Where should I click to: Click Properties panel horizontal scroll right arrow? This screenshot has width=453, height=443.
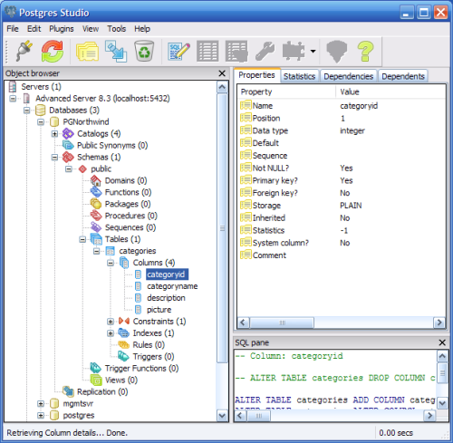coord(439,323)
